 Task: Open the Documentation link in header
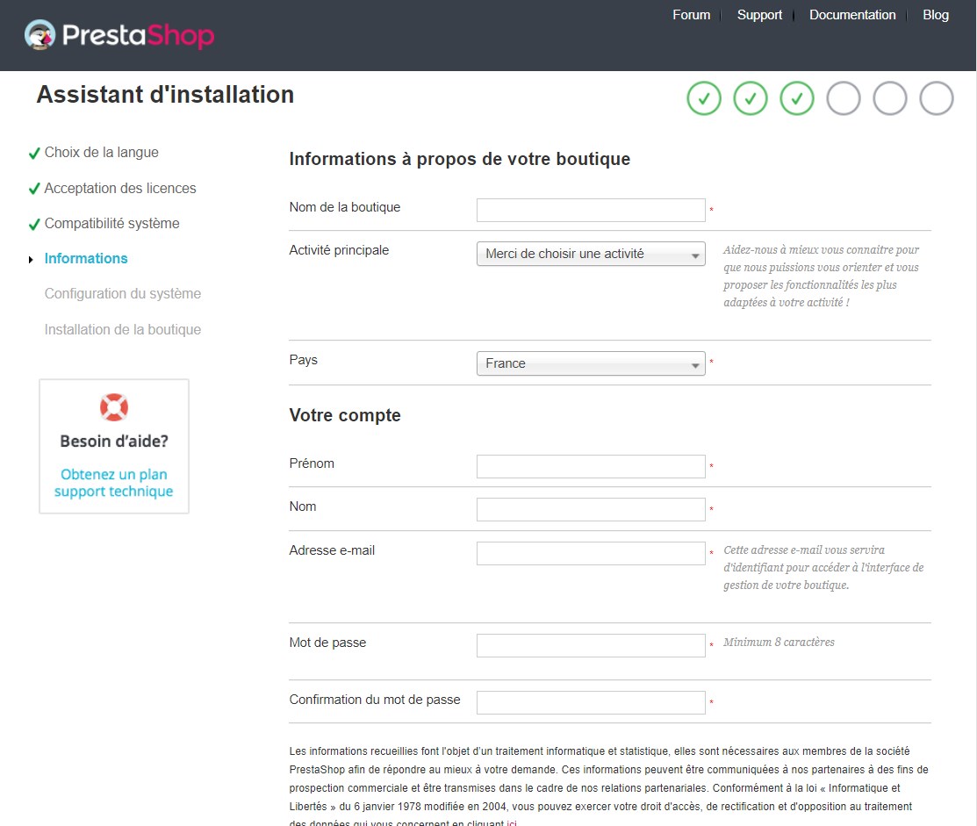851,15
